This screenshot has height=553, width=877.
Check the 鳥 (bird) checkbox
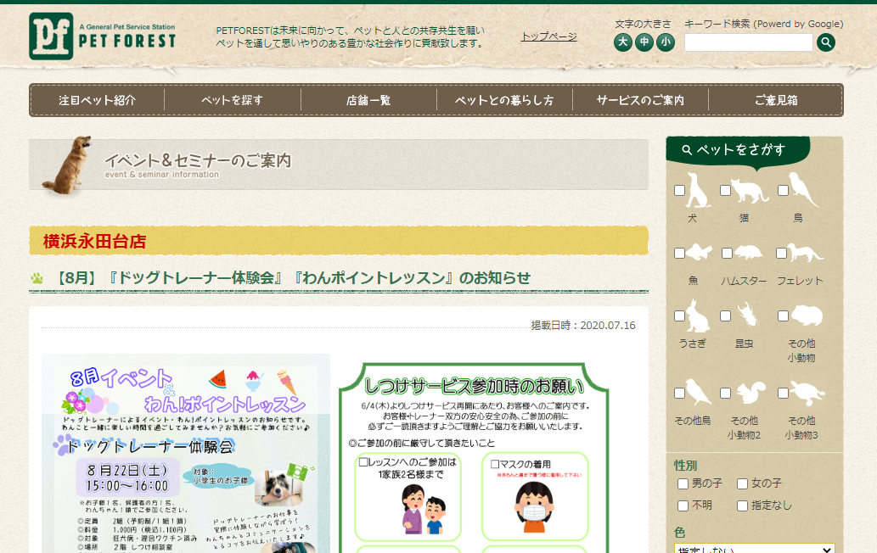tap(783, 191)
